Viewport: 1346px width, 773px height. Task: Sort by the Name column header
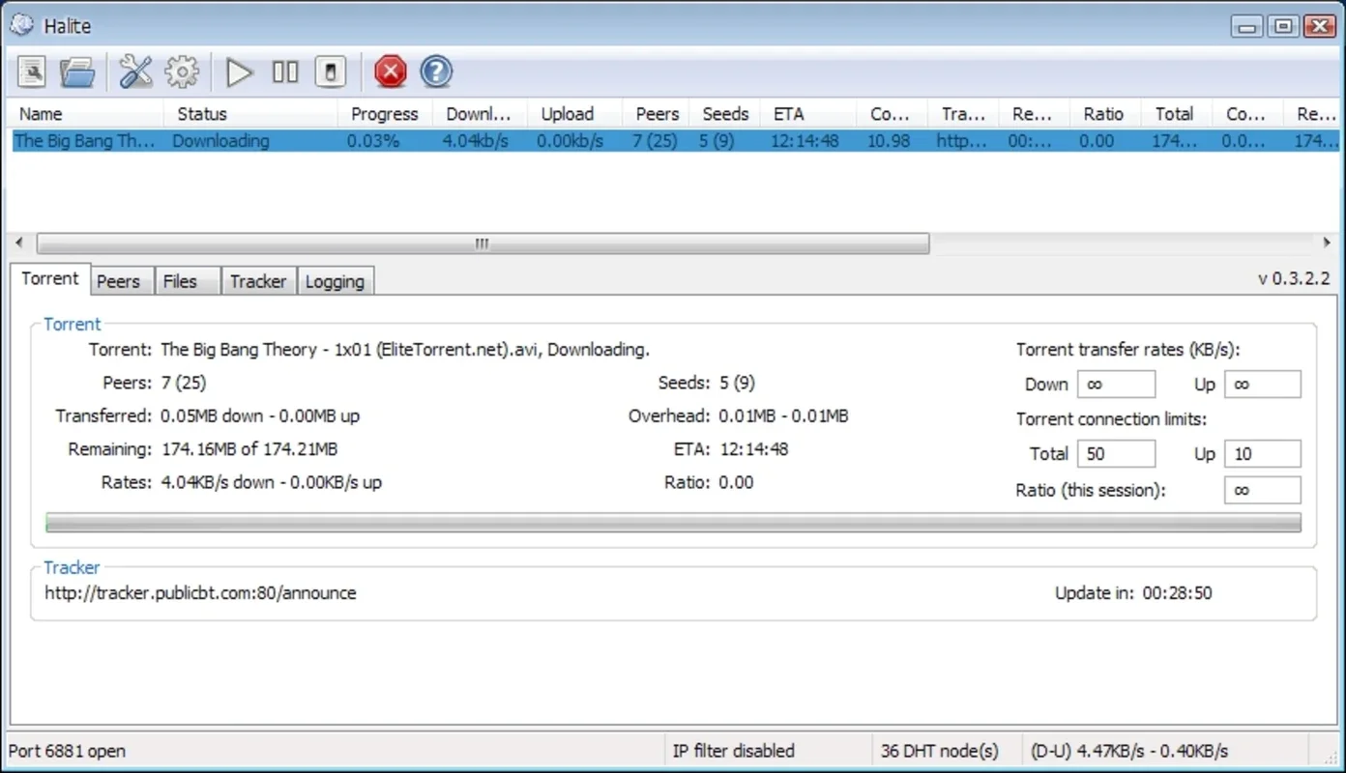(85, 114)
